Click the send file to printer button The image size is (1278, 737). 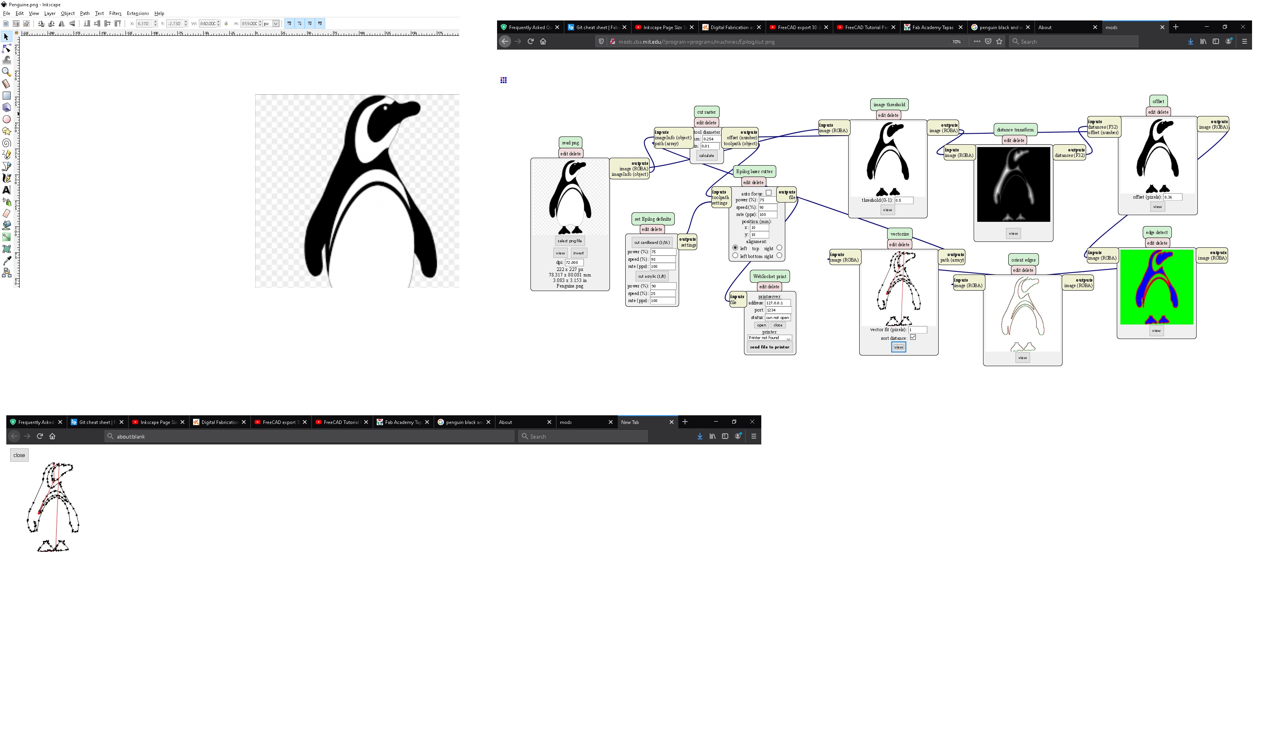tap(769, 347)
